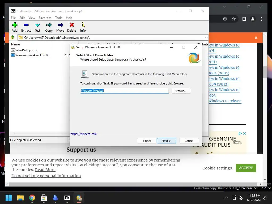Open File Explorer from the taskbar
Screen dimensions: 272x204
20,198
